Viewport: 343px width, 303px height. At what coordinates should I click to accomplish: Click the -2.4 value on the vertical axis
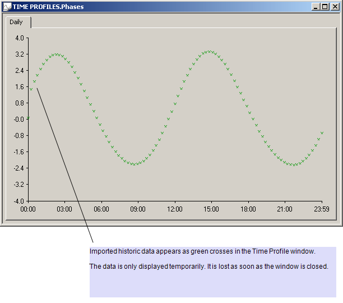[x=18, y=168]
